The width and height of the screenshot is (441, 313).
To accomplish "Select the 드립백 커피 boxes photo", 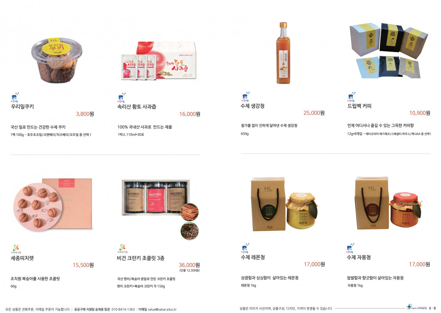I will (x=389, y=51).
